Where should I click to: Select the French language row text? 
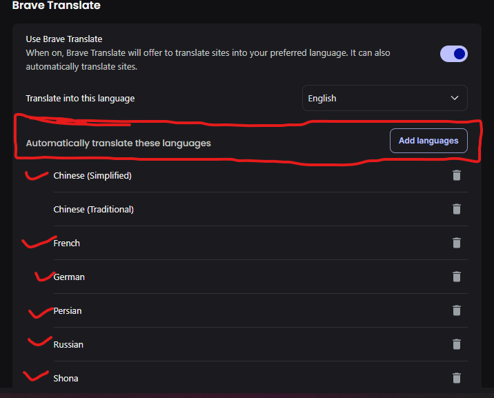click(x=66, y=243)
